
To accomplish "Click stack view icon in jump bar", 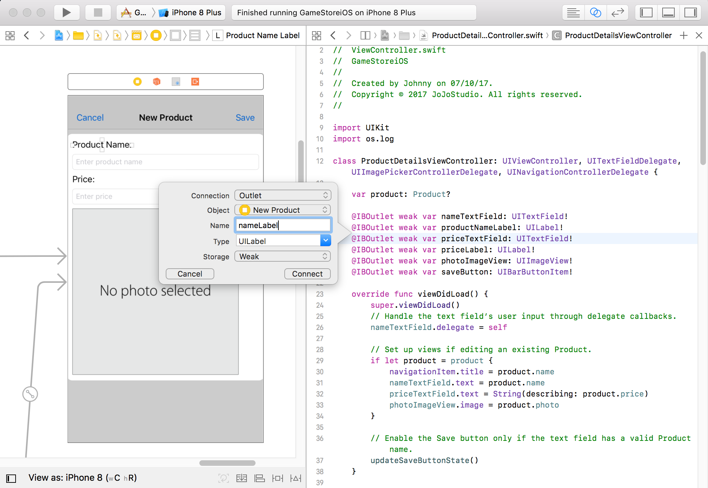I will point(195,35).
